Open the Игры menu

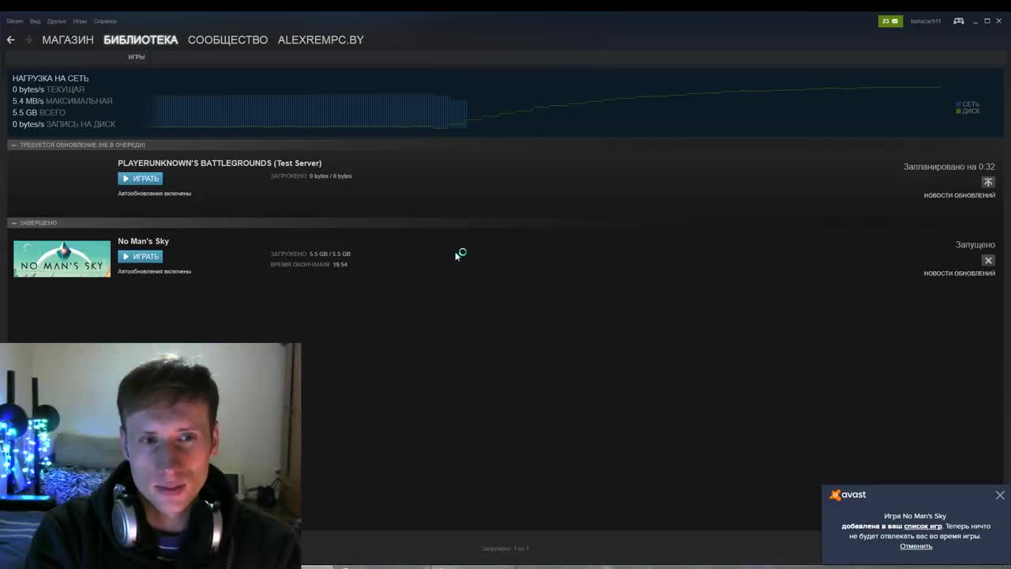(x=80, y=21)
